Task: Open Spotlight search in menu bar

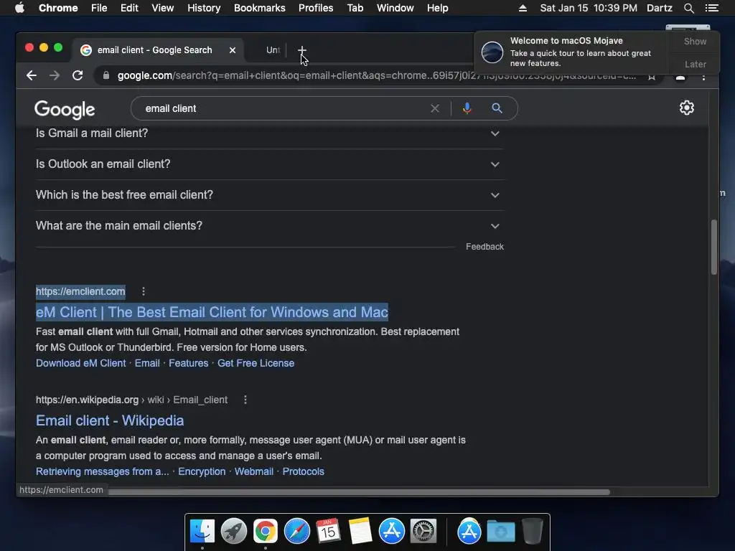Action: point(688,8)
